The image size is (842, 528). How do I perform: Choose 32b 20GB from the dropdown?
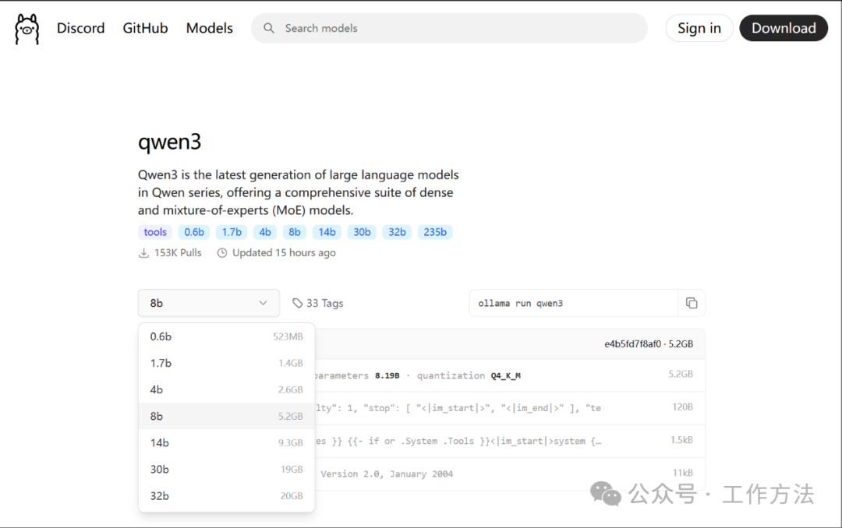[x=226, y=496]
